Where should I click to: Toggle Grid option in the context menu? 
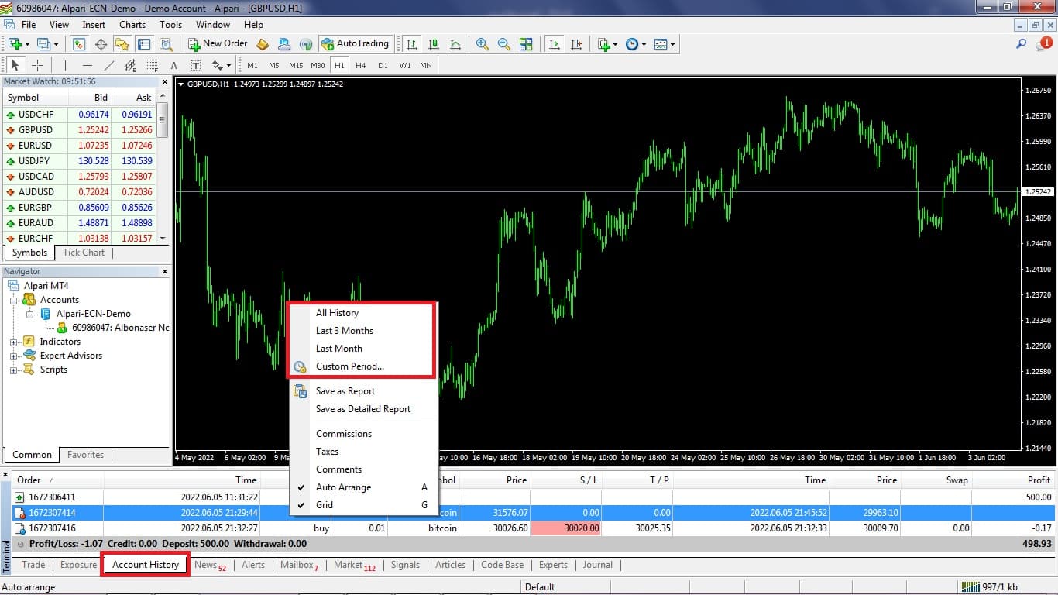[x=324, y=505]
